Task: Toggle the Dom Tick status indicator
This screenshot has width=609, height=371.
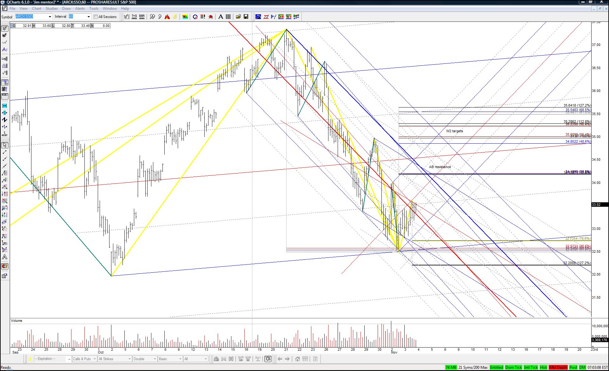Action: click(x=513, y=367)
